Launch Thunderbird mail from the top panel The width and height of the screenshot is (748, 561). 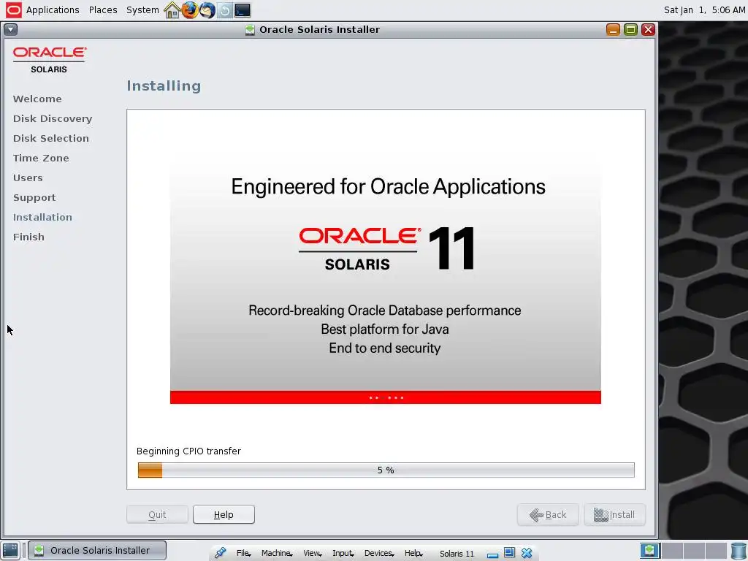(x=207, y=10)
